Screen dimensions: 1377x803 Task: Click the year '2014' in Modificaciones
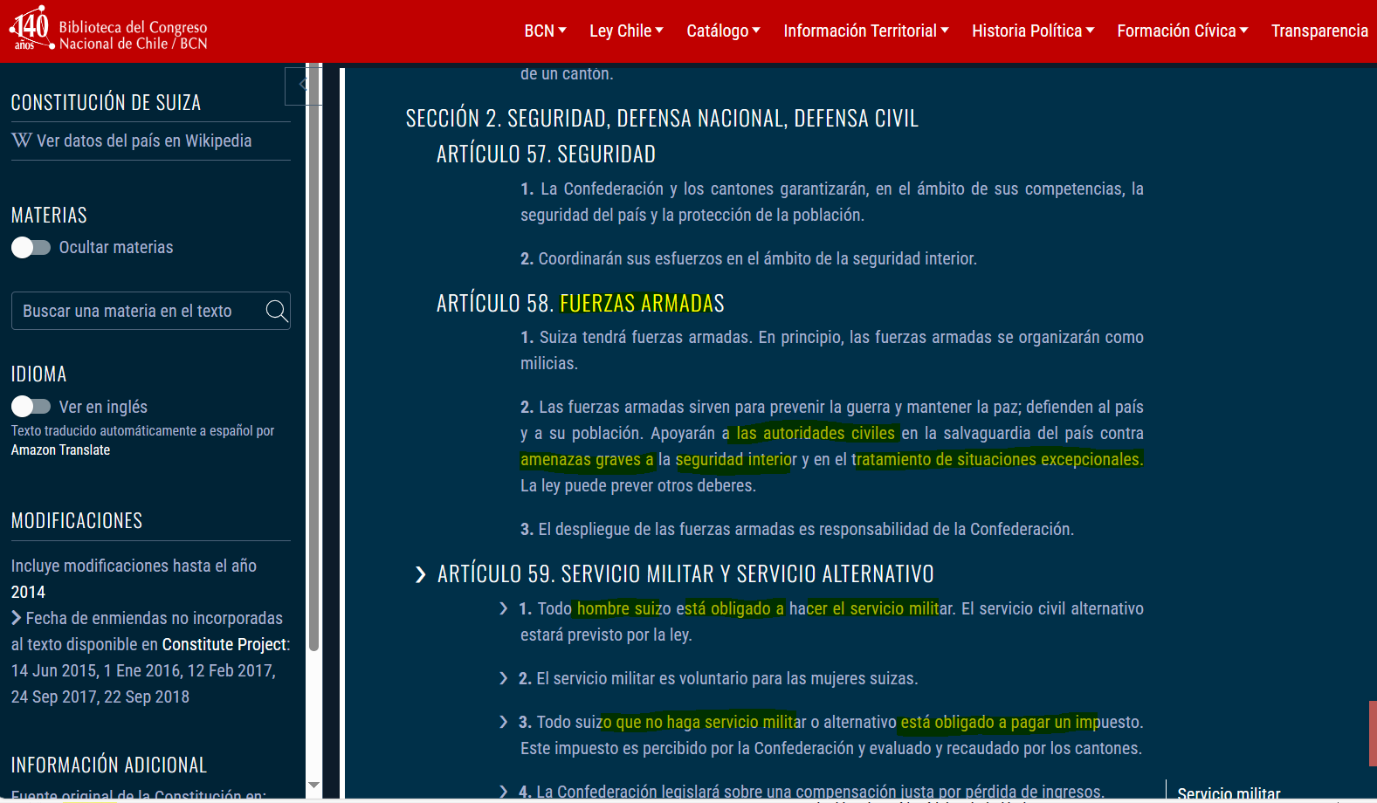tap(28, 592)
